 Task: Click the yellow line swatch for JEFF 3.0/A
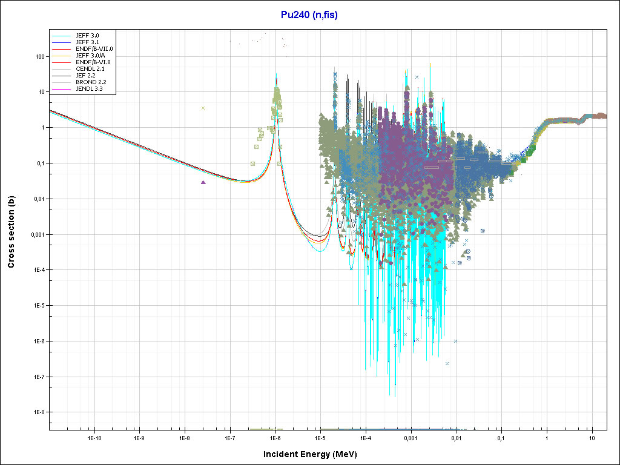[62, 56]
